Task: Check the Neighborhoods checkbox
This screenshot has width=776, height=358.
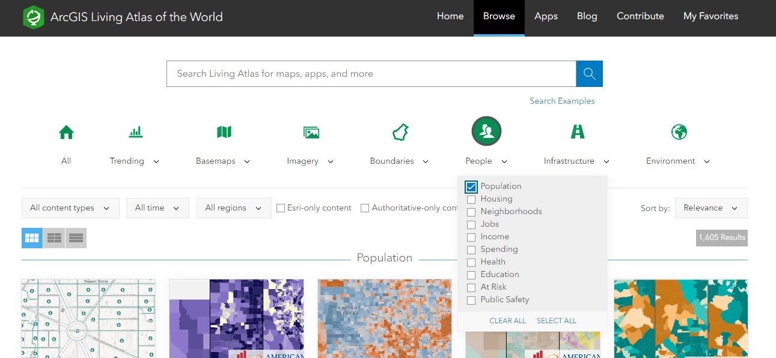Action: pyautogui.click(x=471, y=212)
